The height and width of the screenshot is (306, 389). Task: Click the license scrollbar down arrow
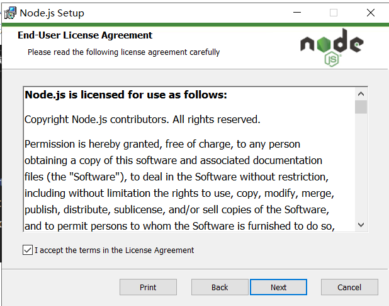(361, 225)
